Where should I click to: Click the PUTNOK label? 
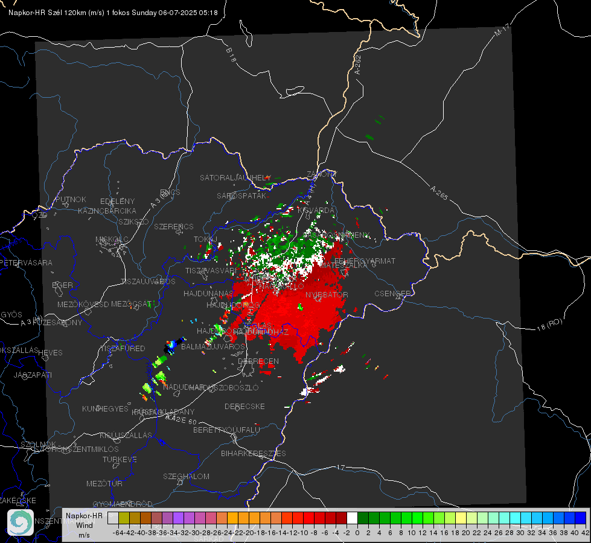click(71, 199)
